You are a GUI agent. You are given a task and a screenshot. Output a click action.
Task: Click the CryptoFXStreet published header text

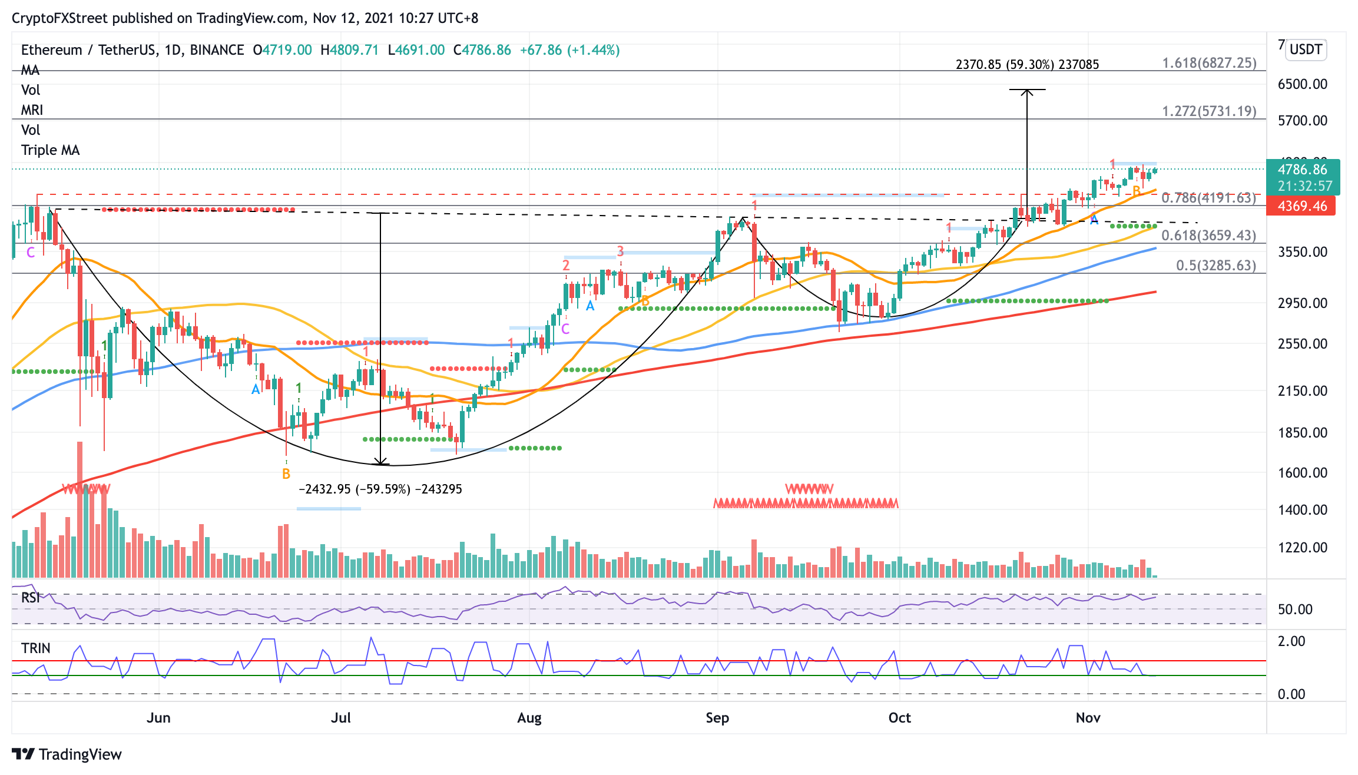[x=245, y=18]
